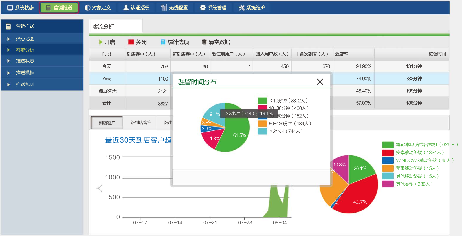Click the 186分钟 total dwell time
The width and height of the screenshot is (462, 236).
(x=414, y=103)
